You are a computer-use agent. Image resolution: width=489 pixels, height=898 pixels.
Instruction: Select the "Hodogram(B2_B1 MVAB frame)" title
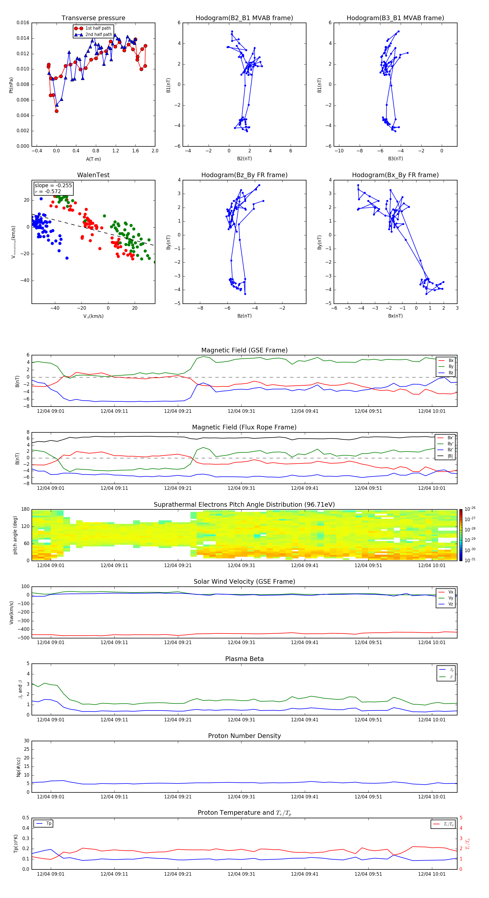pos(244,18)
